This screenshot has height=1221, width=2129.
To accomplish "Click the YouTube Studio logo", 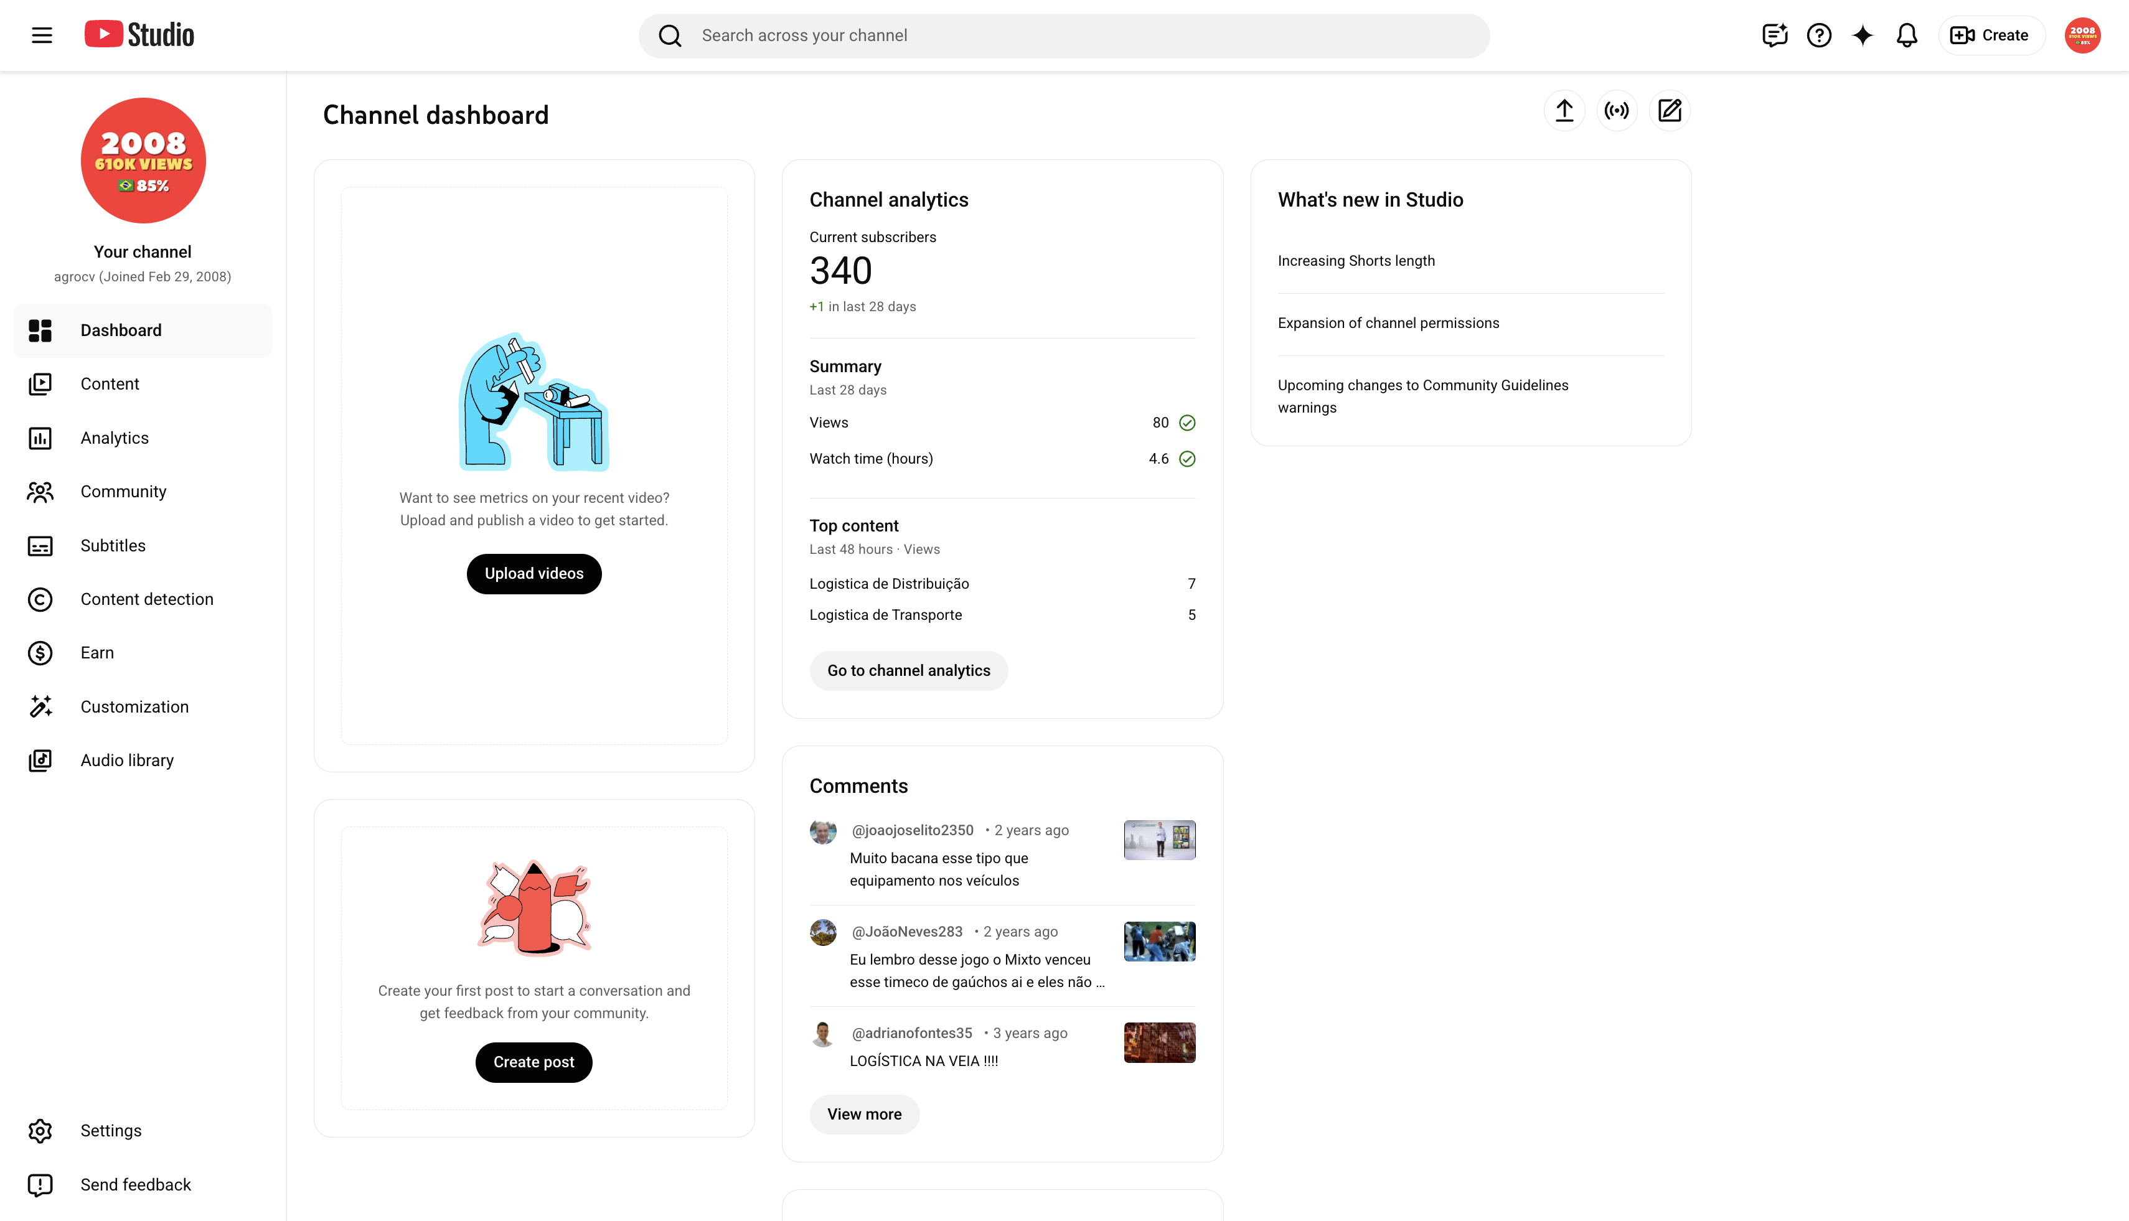I will pyautogui.click(x=139, y=34).
